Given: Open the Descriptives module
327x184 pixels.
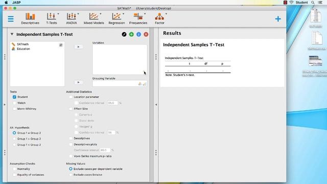Looking at the screenshot, I should [x=30, y=18].
